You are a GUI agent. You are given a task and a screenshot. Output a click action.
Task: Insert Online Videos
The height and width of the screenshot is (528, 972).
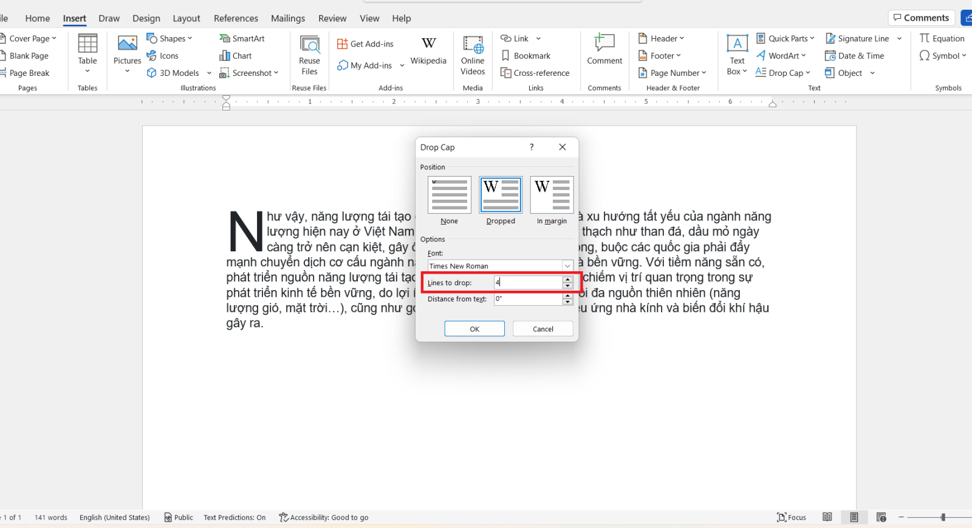click(473, 54)
